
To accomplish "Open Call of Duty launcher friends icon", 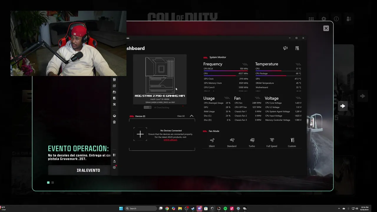I will click(x=349, y=19).
